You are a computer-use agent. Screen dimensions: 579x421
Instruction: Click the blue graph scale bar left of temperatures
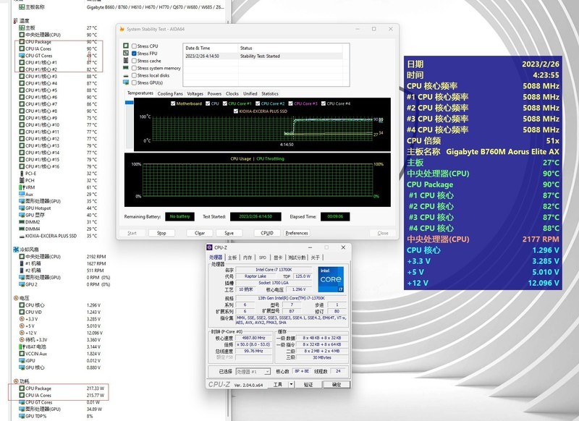click(x=129, y=103)
